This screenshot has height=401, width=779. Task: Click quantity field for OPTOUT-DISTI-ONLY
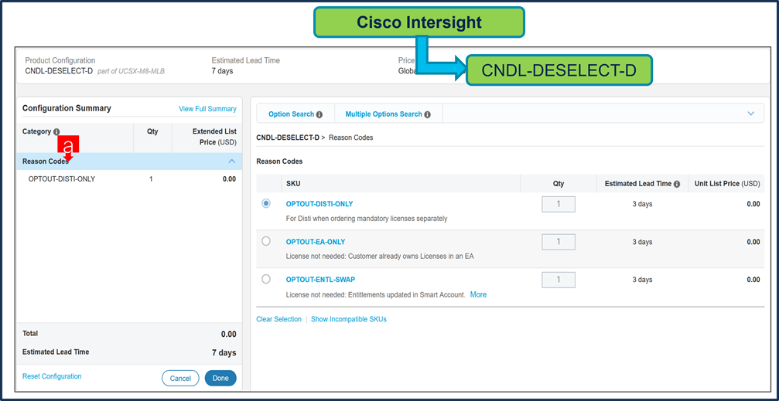(559, 204)
